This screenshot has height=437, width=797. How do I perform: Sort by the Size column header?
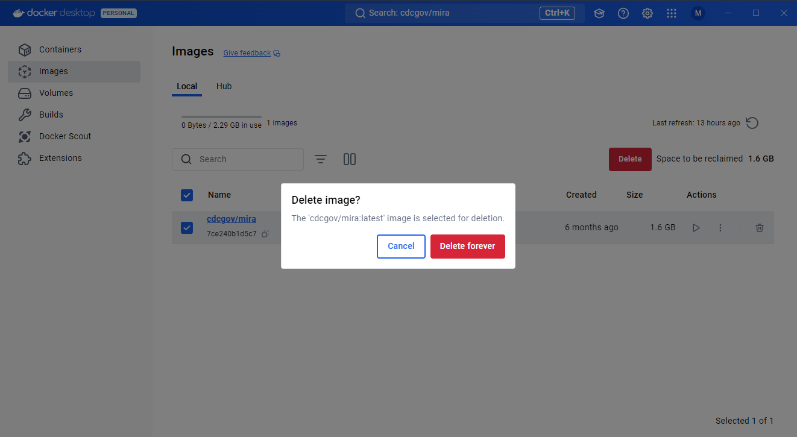634,195
